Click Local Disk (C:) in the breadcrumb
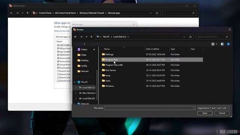 (120, 37)
